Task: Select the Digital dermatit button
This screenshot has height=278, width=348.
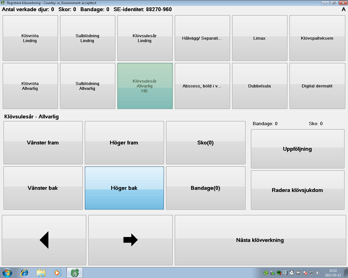Action: pos(317,86)
